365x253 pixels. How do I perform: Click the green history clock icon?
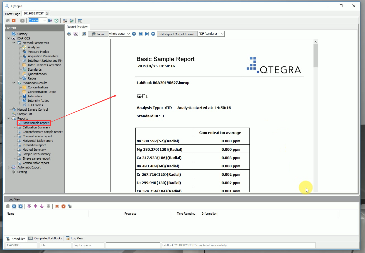click(57, 21)
